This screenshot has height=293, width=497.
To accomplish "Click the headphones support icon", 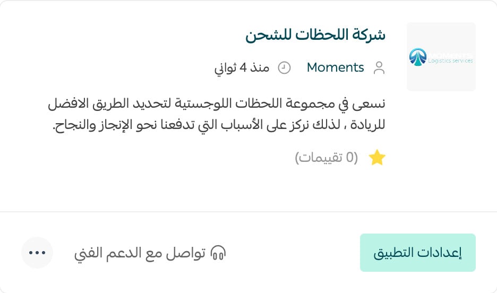I will [218, 253].
